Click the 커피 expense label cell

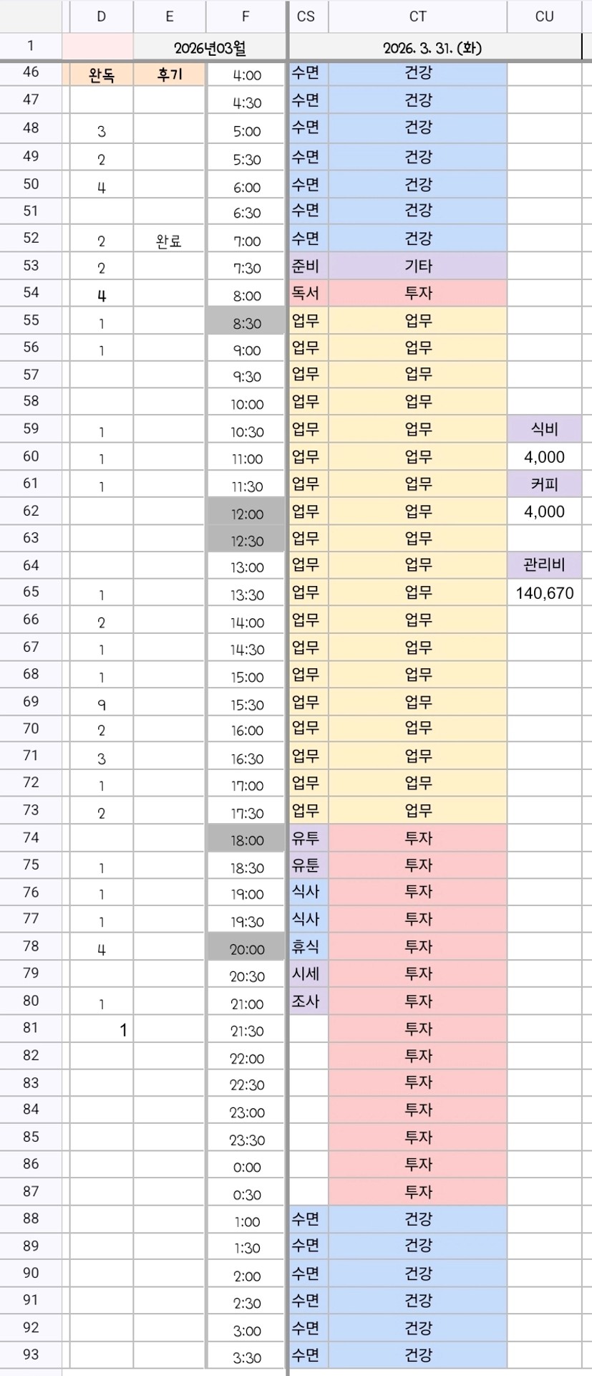544,483
